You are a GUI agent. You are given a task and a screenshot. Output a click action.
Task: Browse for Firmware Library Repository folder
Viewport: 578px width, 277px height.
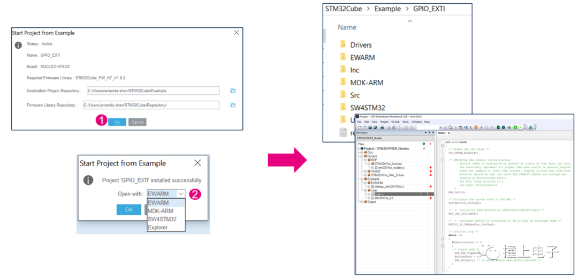[x=233, y=105]
